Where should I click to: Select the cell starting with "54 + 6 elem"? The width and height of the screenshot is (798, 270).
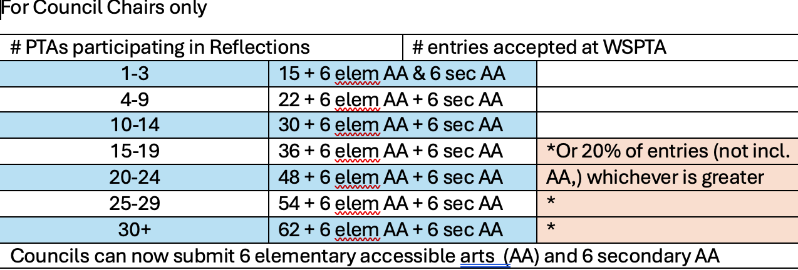pyautogui.click(x=391, y=204)
